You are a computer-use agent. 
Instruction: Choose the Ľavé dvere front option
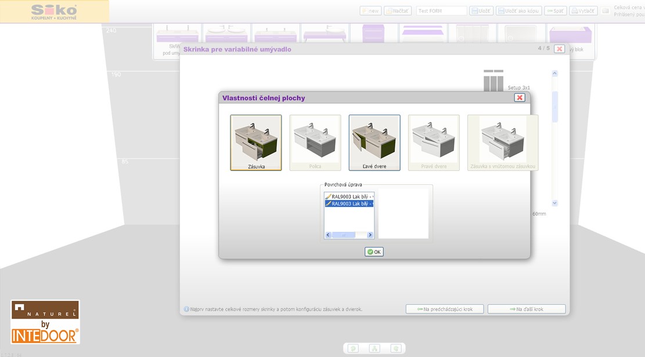pos(374,142)
